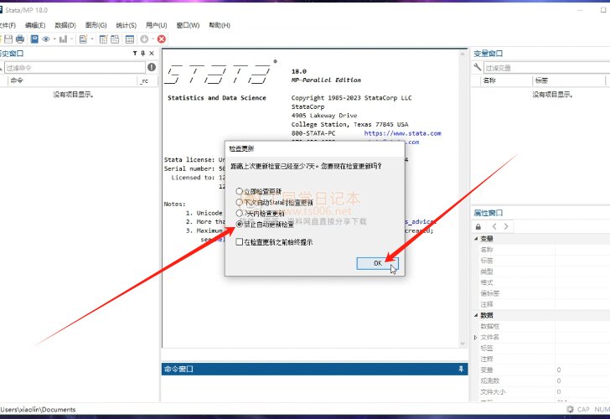Click the Graph bar chart toolbar icon

tap(63, 39)
